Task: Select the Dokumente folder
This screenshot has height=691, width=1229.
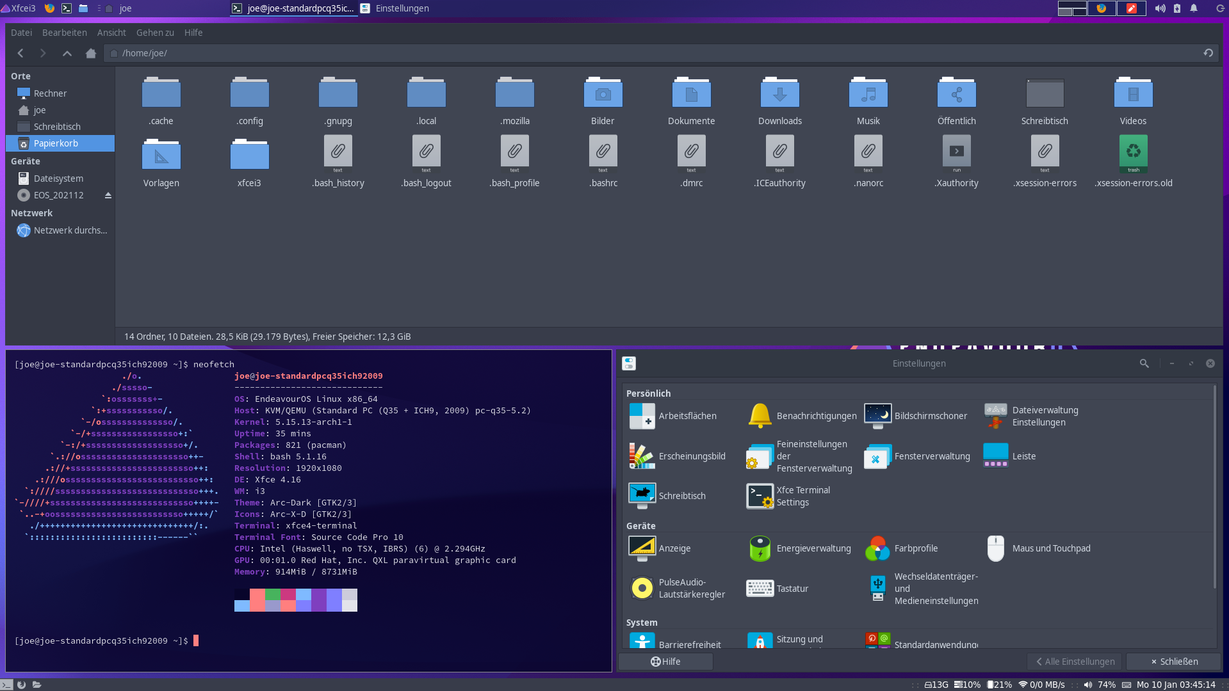Action: (x=692, y=101)
